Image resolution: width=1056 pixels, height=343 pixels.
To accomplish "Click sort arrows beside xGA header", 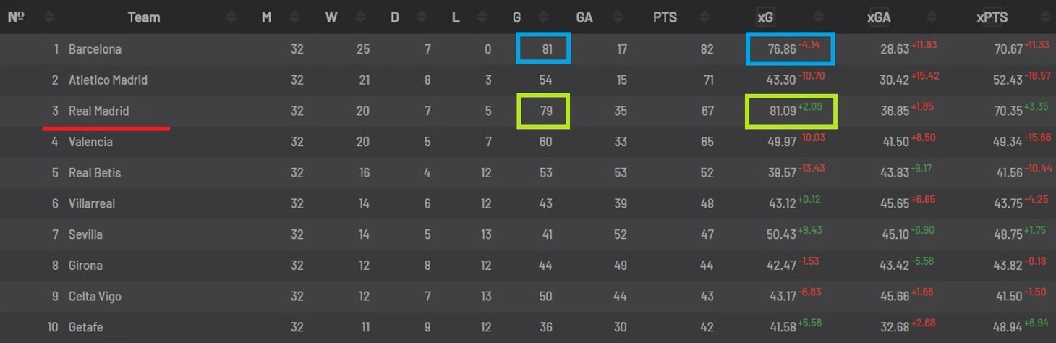I will tap(933, 17).
